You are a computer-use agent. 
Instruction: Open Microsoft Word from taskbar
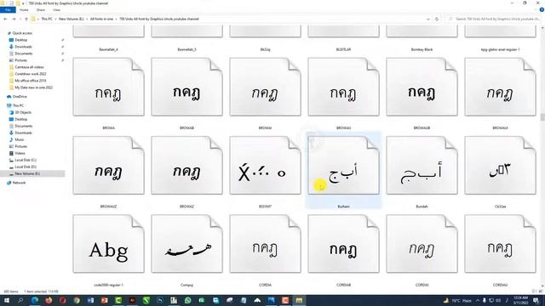90,300
